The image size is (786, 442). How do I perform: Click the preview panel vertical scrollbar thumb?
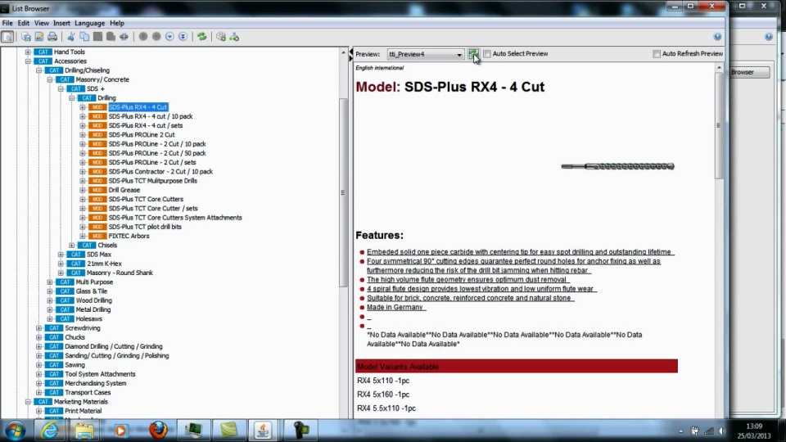click(719, 125)
